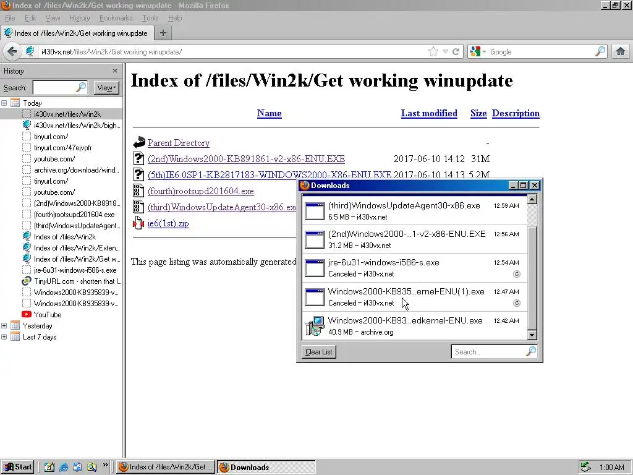The image size is (633, 475).
Task: Open the History menu
Action: click(80, 18)
